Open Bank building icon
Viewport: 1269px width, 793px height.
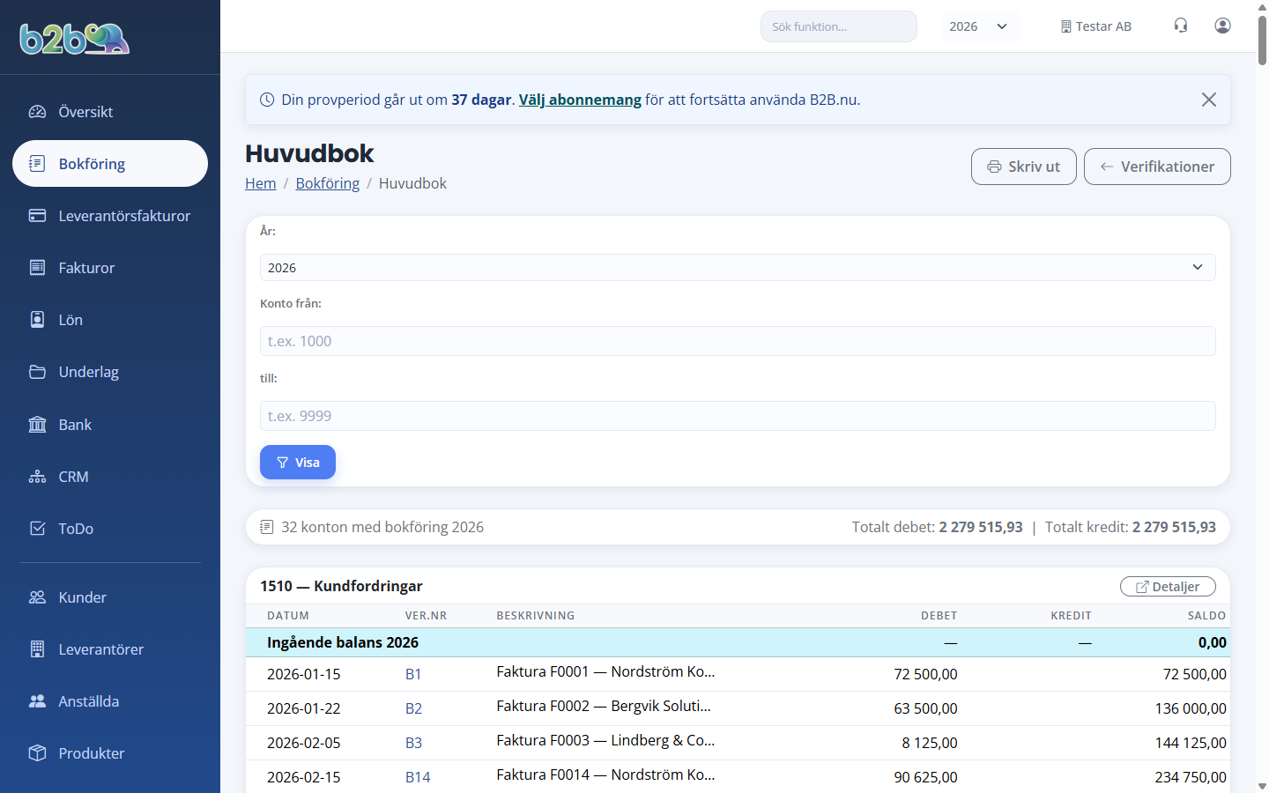click(37, 425)
